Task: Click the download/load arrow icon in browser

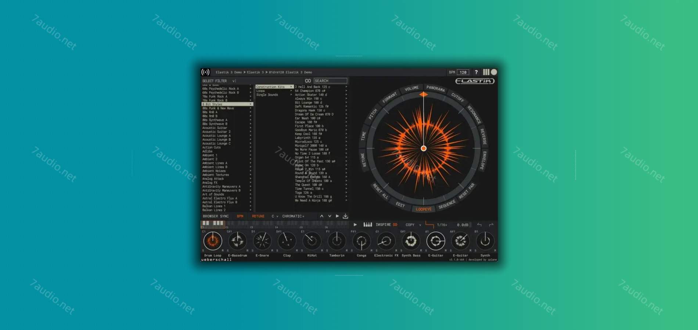Action: [345, 216]
